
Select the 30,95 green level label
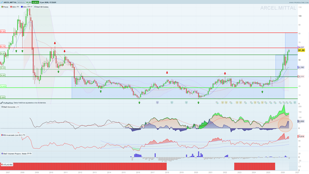(3, 75)
